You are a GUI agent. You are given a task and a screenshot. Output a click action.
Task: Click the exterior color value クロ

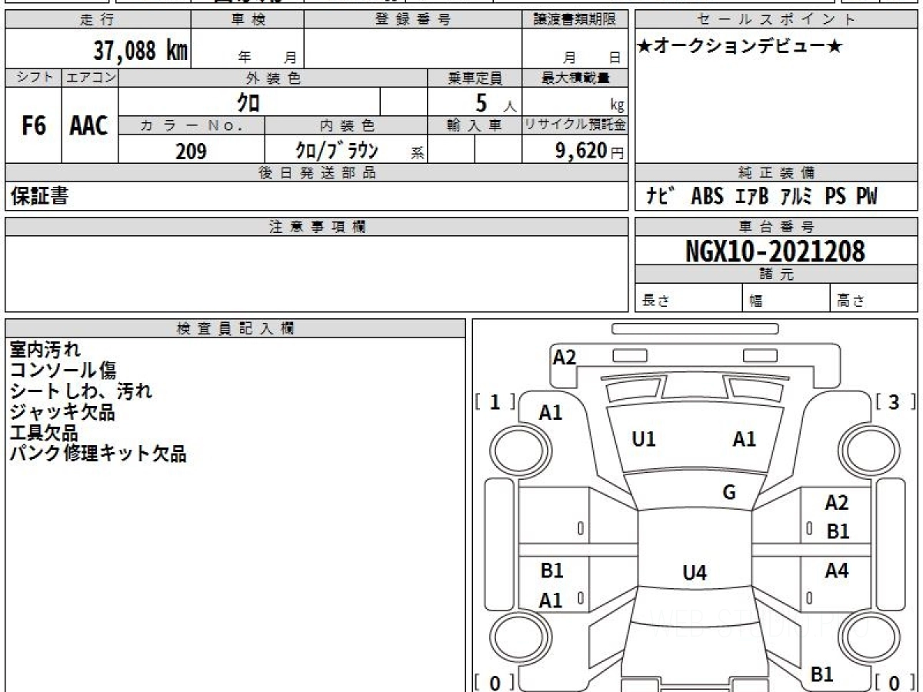click(x=248, y=102)
